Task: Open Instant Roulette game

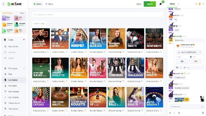Action: [x=154, y=39]
